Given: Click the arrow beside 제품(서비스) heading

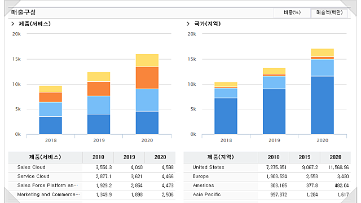Looking at the screenshot, I should coord(13,24).
